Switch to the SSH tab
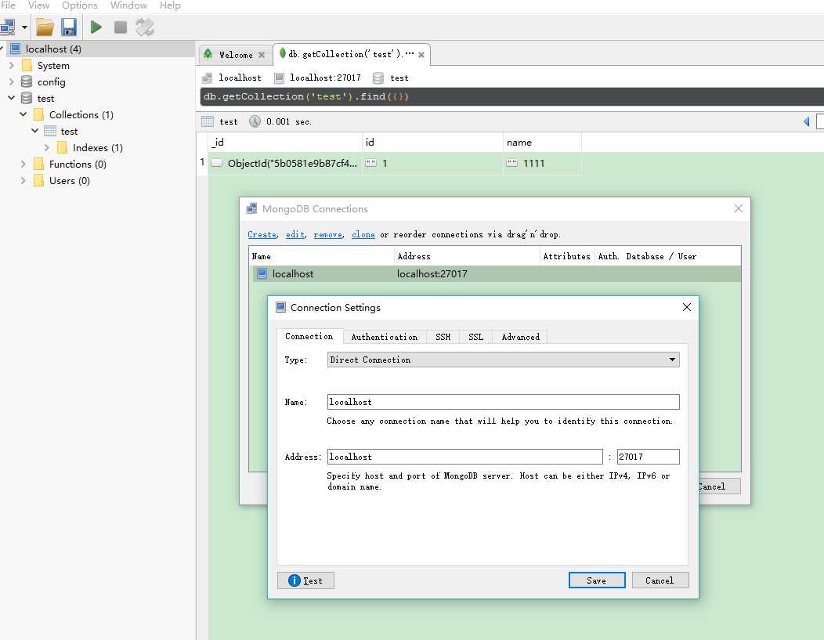Screen dimensions: 824x640 443,337
